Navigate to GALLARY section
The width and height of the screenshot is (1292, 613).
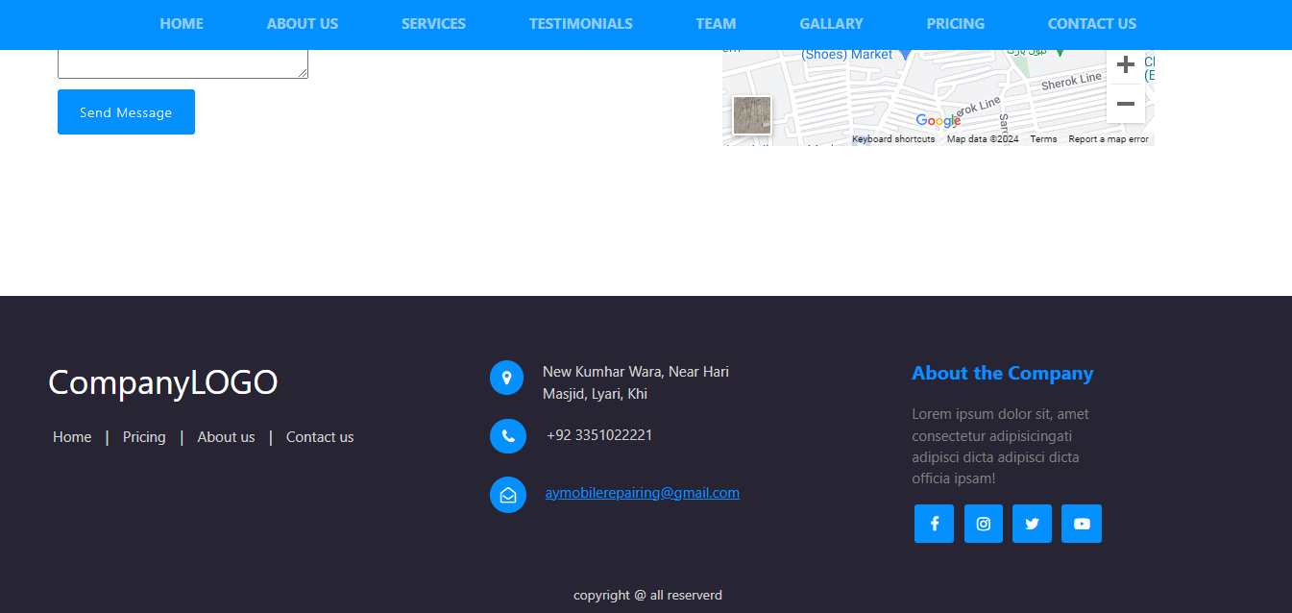(x=831, y=24)
